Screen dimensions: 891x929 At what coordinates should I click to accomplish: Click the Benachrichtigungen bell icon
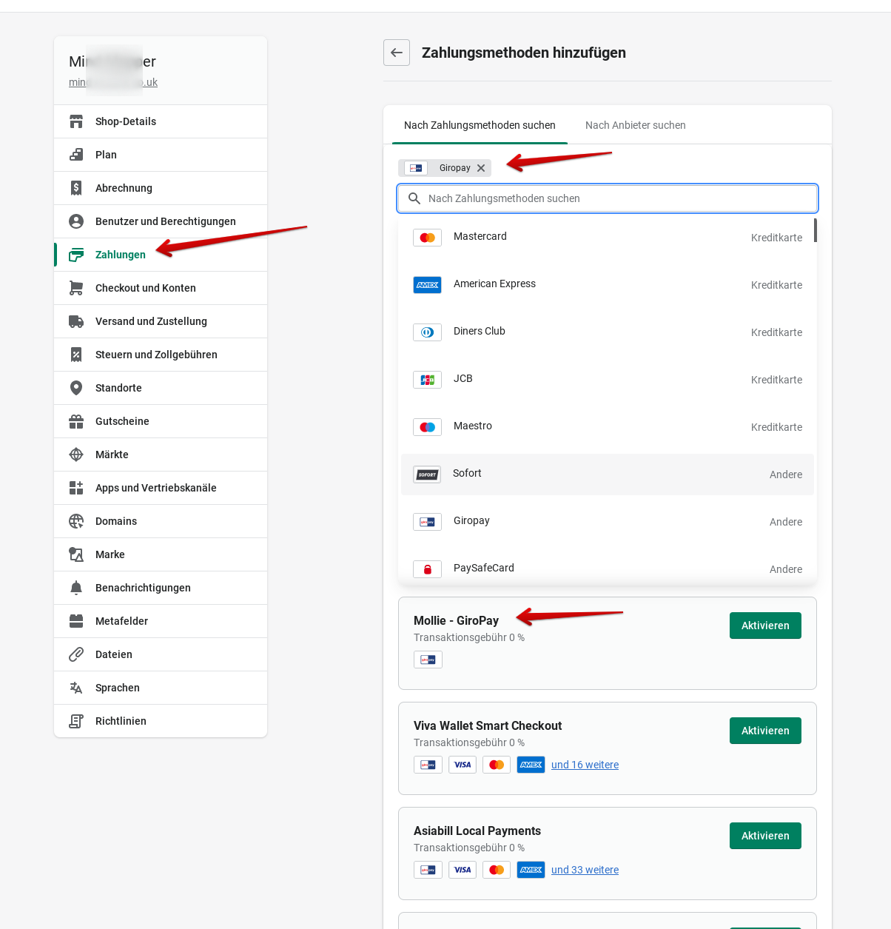[76, 588]
